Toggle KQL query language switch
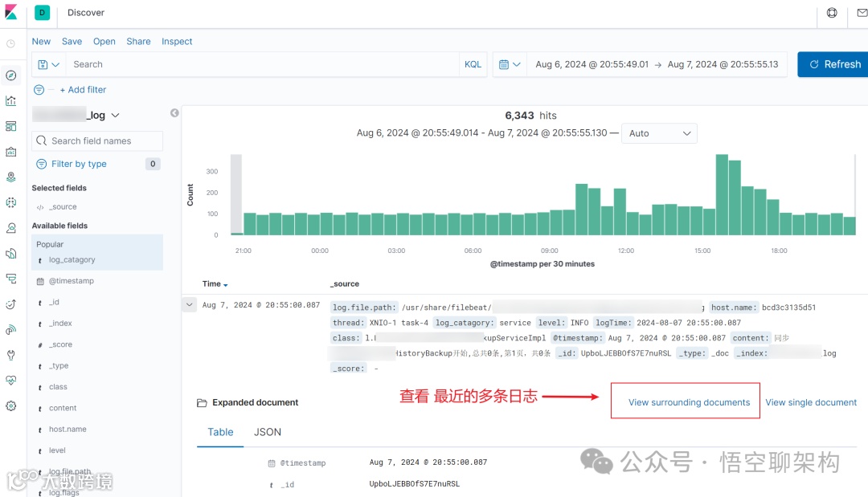The height and width of the screenshot is (497, 868). pos(473,64)
